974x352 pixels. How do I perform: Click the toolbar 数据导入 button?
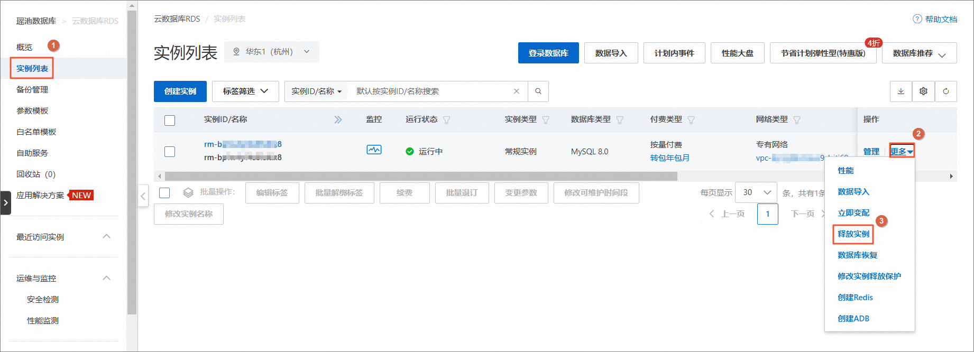pyautogui.click(x=611, y=53)
